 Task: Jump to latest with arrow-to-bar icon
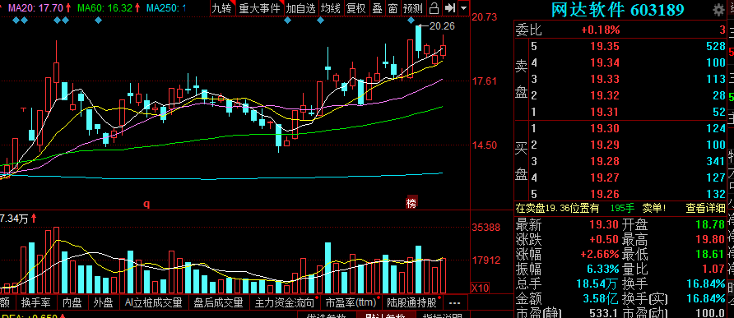tap(450, 8)
